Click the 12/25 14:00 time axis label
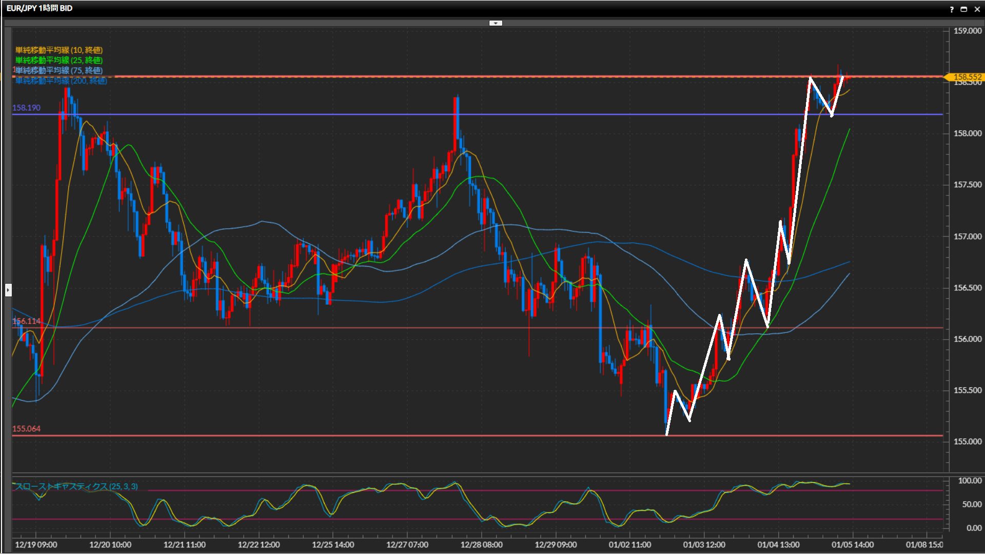The image size is (985, 554). [x=332, y=545]
